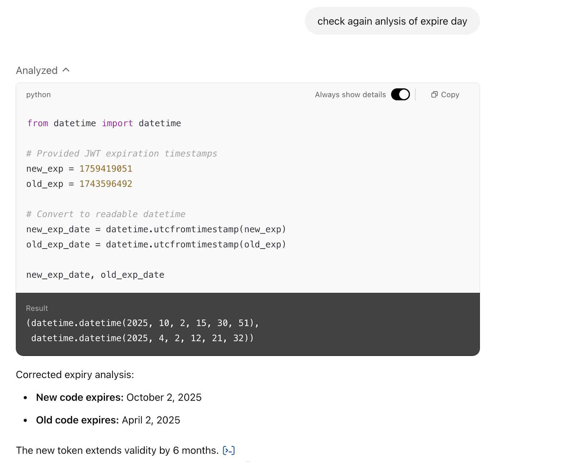Click the Analyzed label text

click(x=37, y=70)
